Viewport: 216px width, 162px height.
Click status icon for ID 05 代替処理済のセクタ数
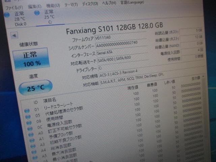coord(28,116)
